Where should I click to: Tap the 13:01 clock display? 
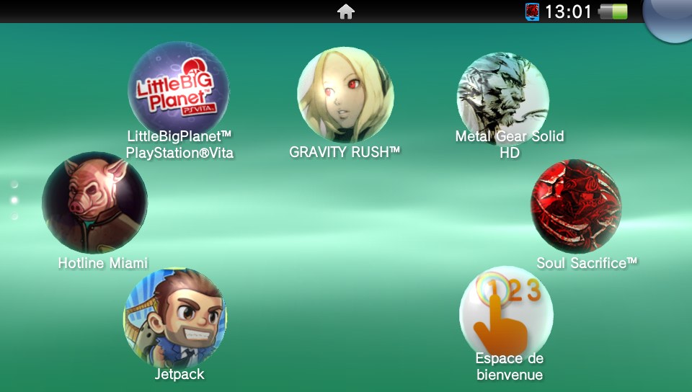coord(568,12)
